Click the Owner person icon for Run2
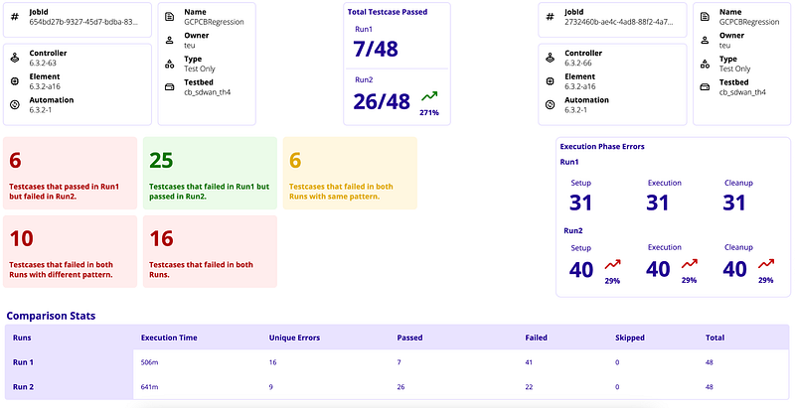This screenshot has height=408, width=795. click(705, 41)
